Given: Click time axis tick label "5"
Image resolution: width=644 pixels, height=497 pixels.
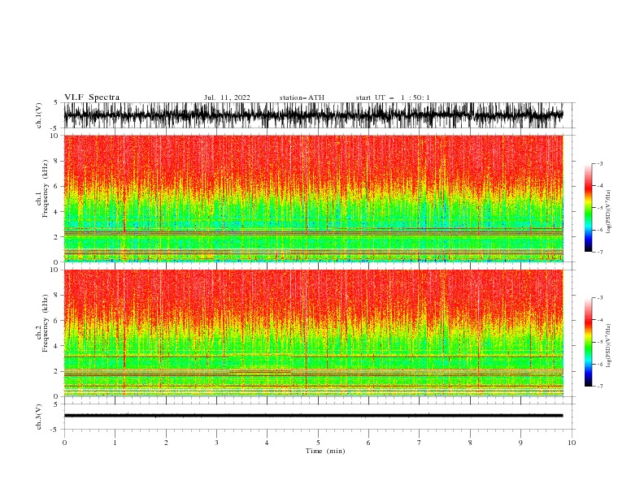Looking at the screenshot, I should point(318,443).
